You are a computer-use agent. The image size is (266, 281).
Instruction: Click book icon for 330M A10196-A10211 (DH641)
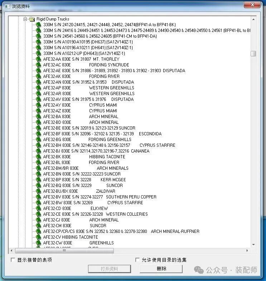(38, 48)
